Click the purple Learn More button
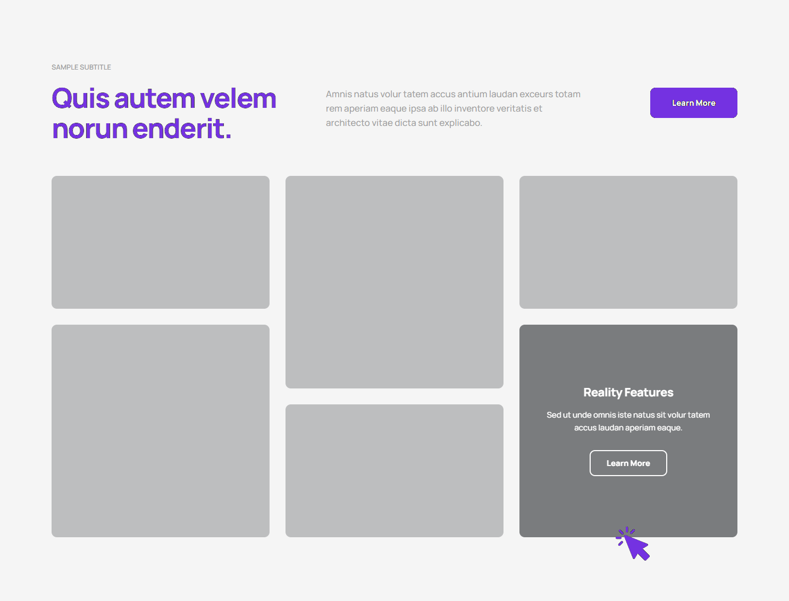This screenshot has height=601, width=789. [x=693, y=103]
